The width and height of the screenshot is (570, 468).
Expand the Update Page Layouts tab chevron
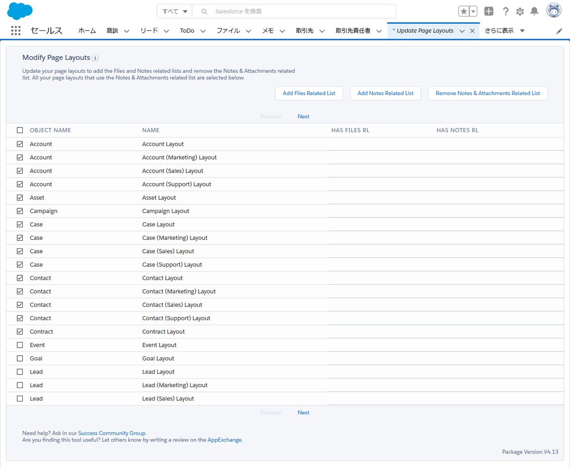(462, 31)
